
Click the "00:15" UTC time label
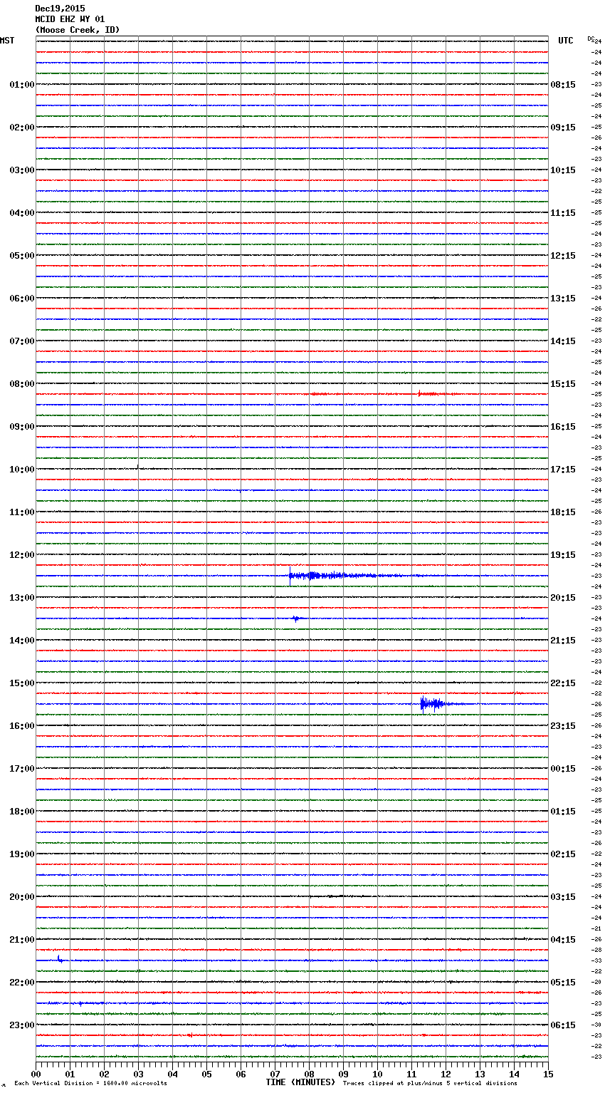click(563, 769)
